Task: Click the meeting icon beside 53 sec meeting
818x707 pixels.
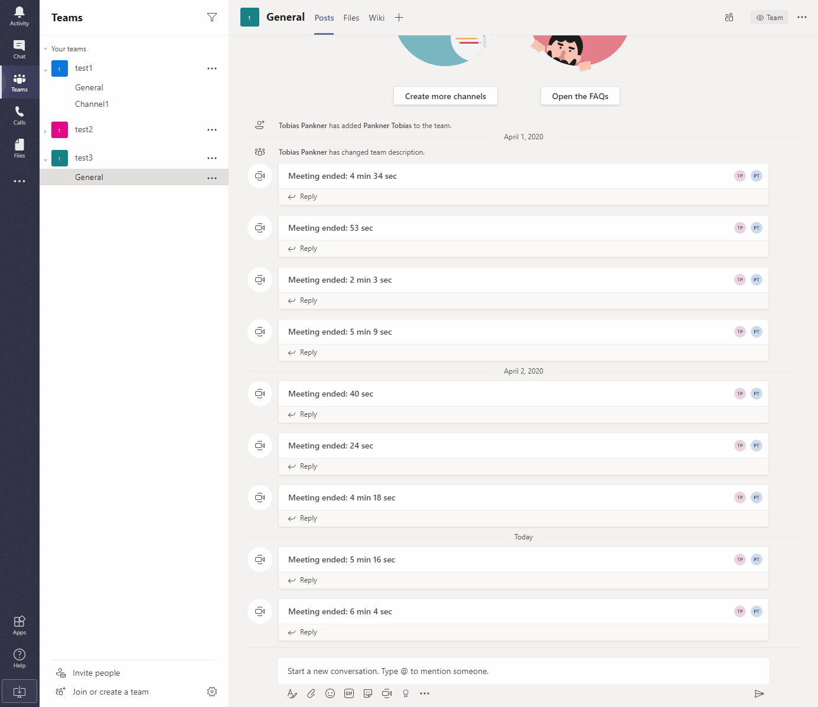Action: pyautogui.click(x=260, y=228)
